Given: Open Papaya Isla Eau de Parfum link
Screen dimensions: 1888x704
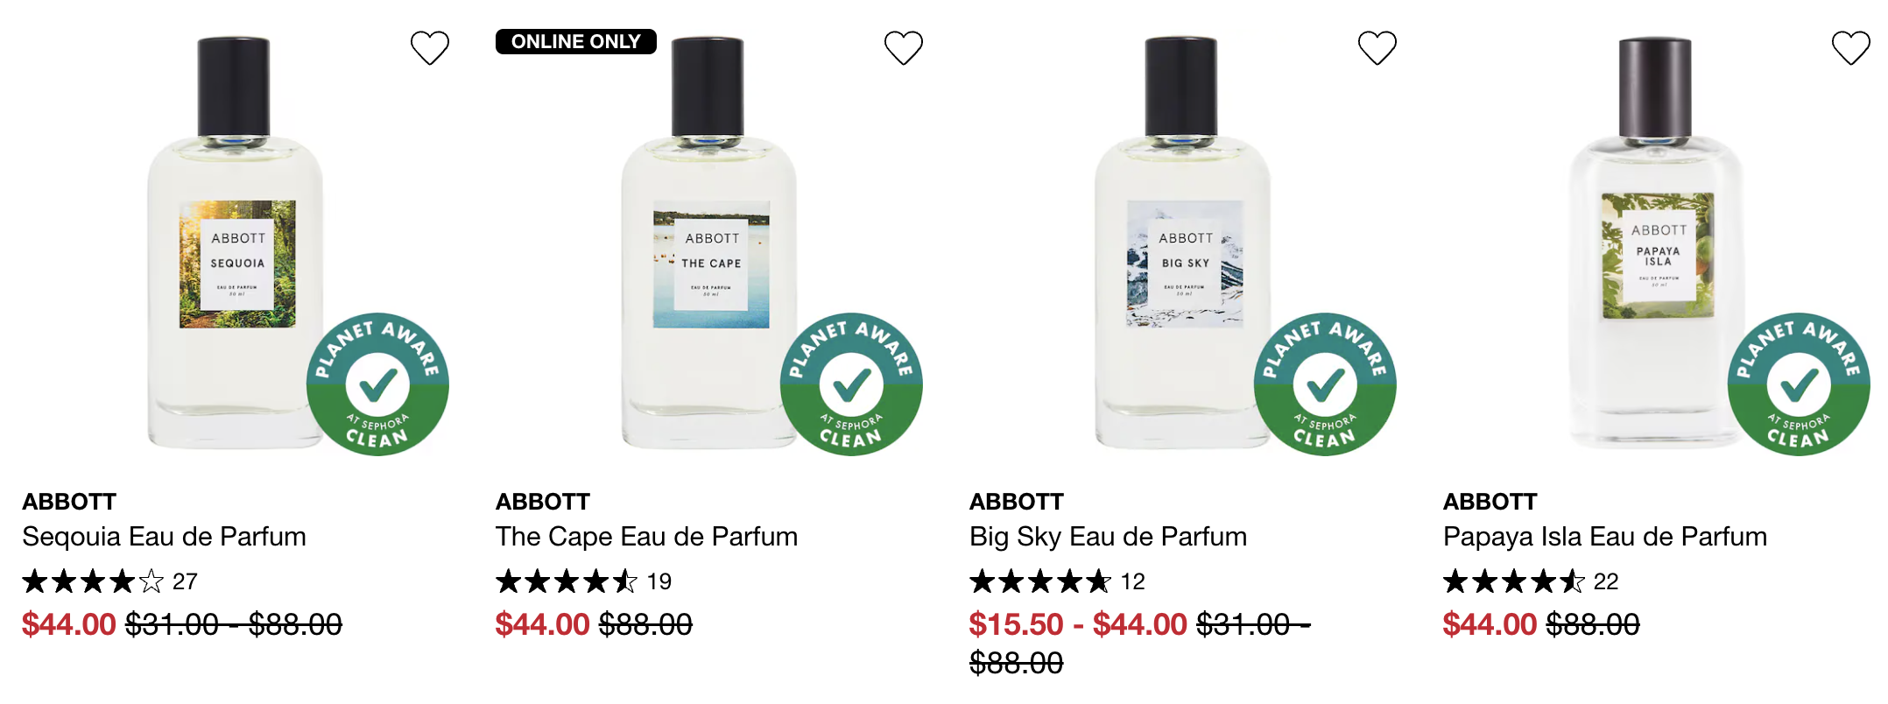Looking at the screenshot, I should tap(1605, 537).
